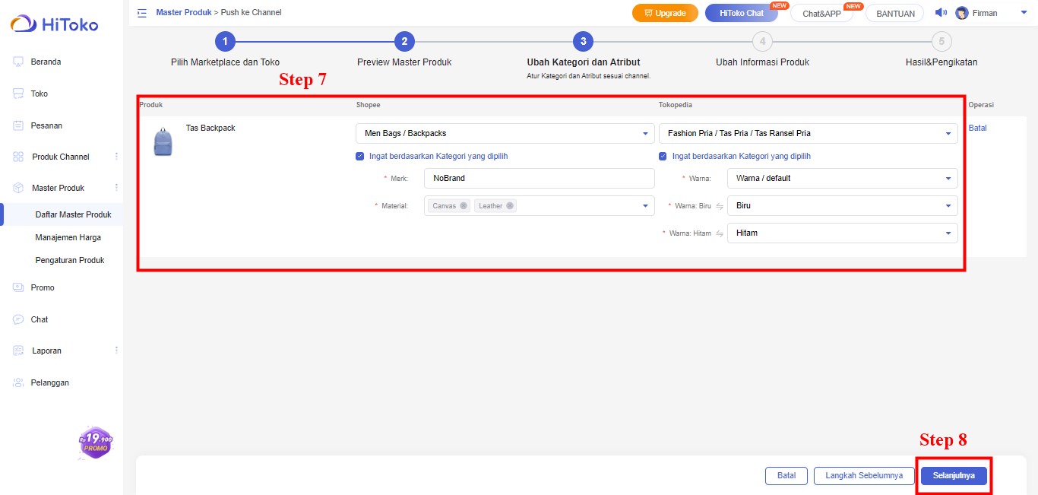Expand the Material multi-select dropdown arrow
1038x495 pixels.
645,206
